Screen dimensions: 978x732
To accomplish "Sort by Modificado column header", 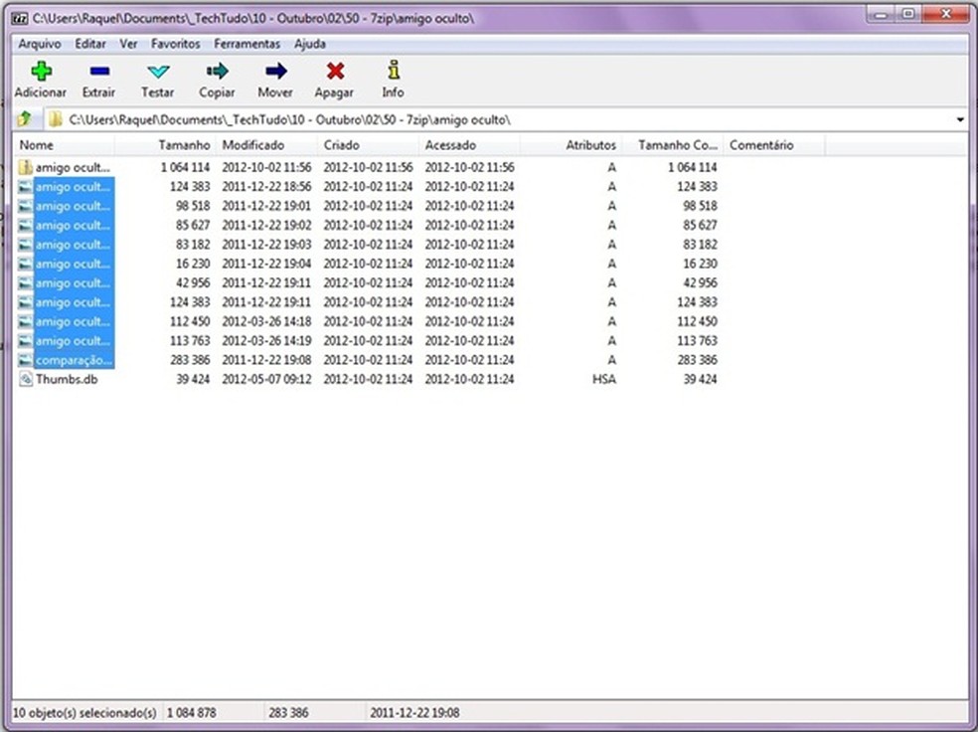I will point(252,145).
